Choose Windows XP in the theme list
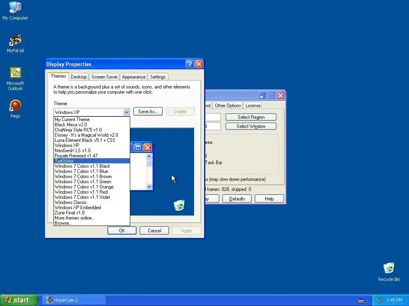 click(91, 145)
